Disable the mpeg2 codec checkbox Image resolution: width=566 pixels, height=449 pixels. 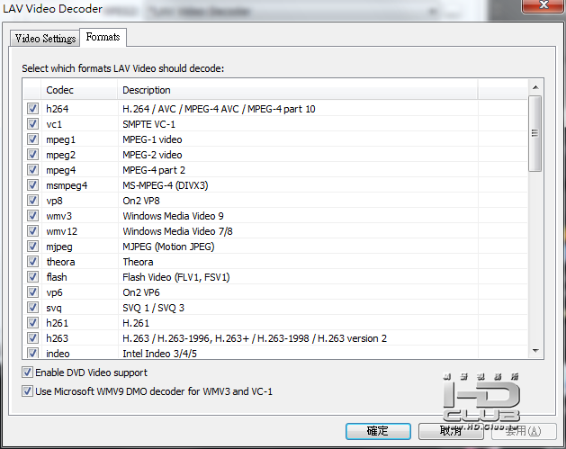coord(33,155)
